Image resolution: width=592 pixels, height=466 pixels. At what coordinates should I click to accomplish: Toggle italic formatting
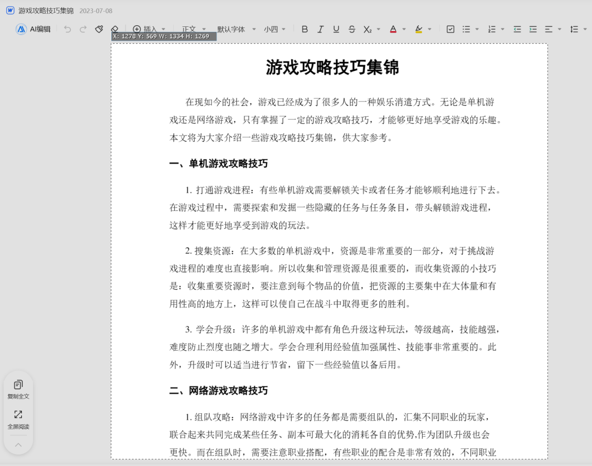pyautogui.click(x=321, y=29)
